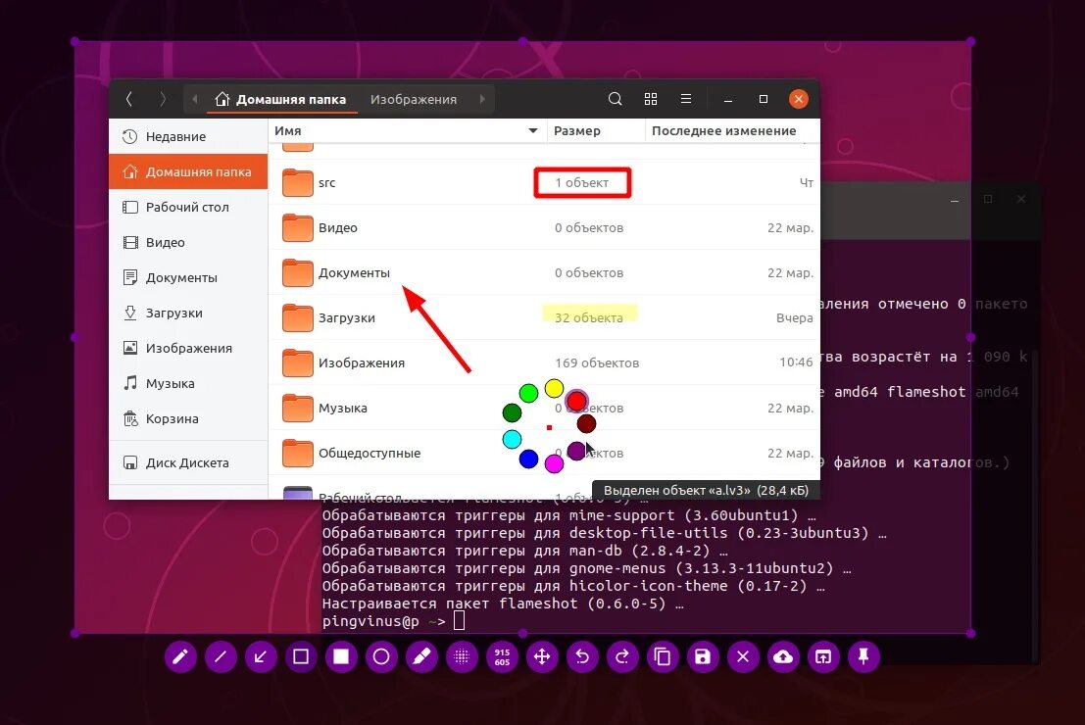Select the circle drawing tool
Viewport: 1085px width, 725px height.
coord(381,656)
